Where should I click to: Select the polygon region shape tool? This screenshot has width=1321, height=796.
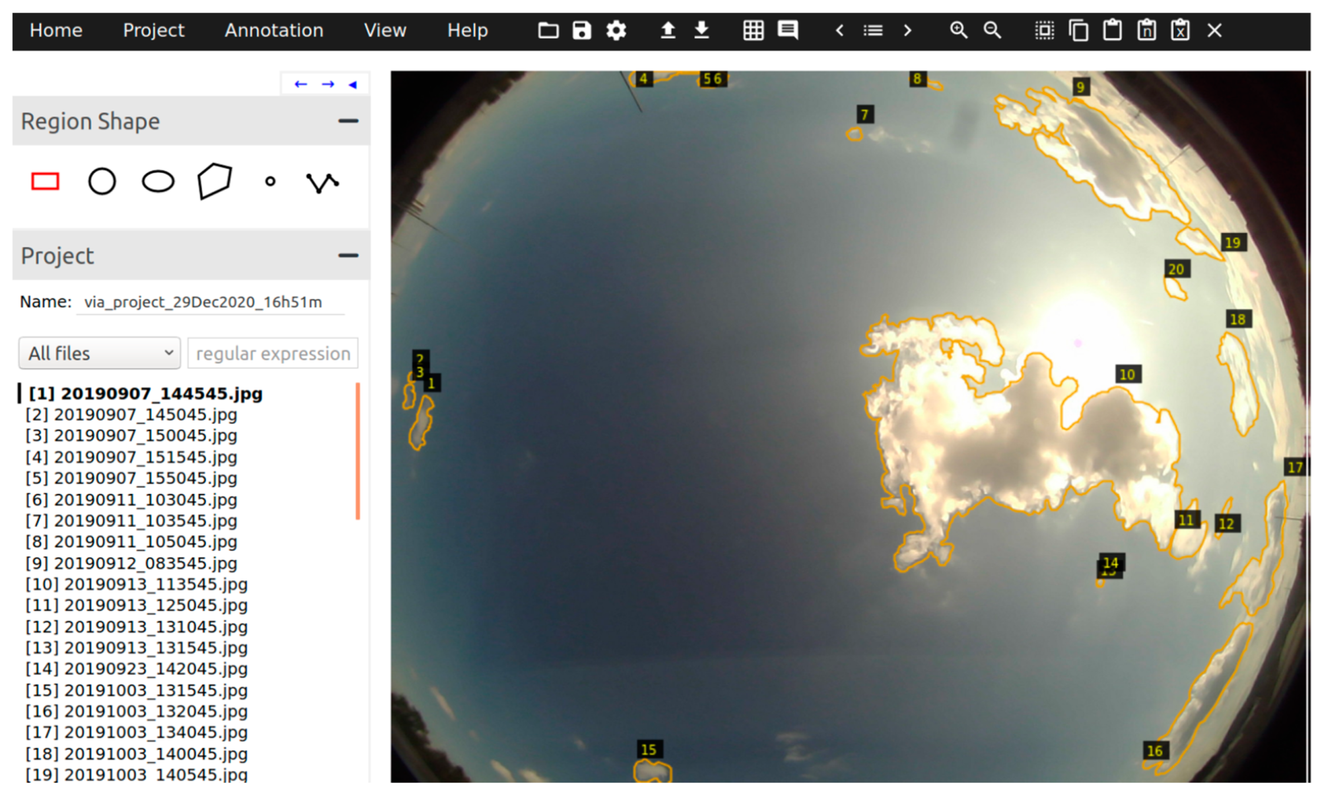pos(214,181)
